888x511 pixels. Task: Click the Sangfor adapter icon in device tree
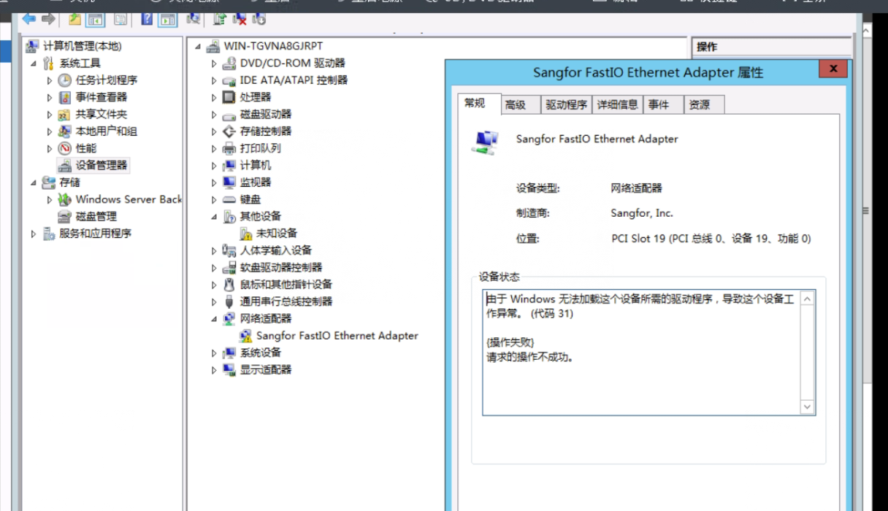click(246, 336)
